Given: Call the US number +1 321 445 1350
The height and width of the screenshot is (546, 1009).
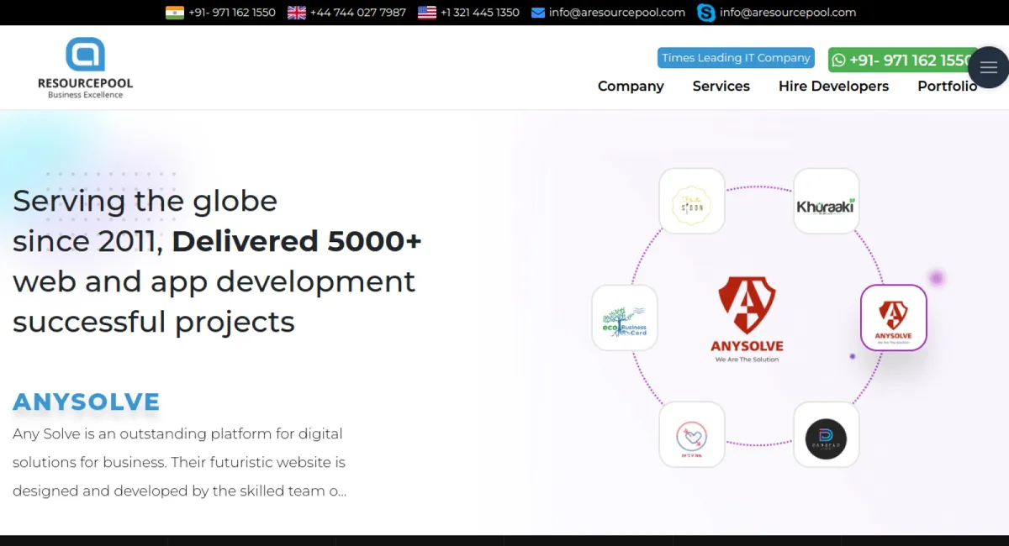Looking at the screenshot, I should [x=480, y=13].
